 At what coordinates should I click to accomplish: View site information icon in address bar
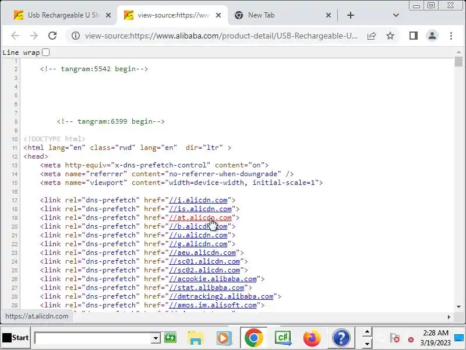coord(76,36)
